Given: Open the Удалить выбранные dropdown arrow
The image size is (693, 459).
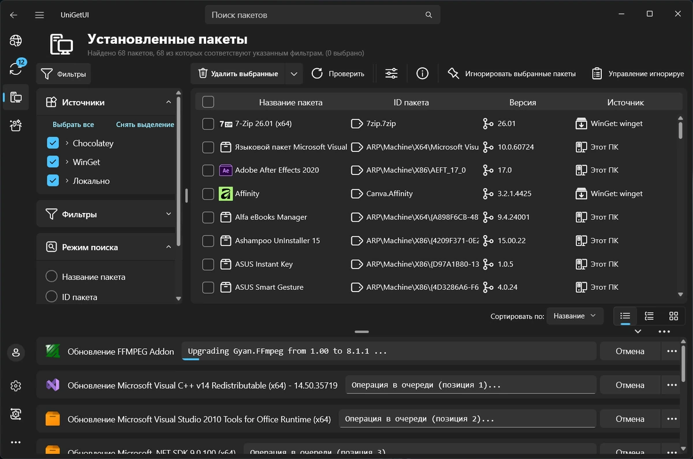Looking at the screenshot, I should [294, 73].
